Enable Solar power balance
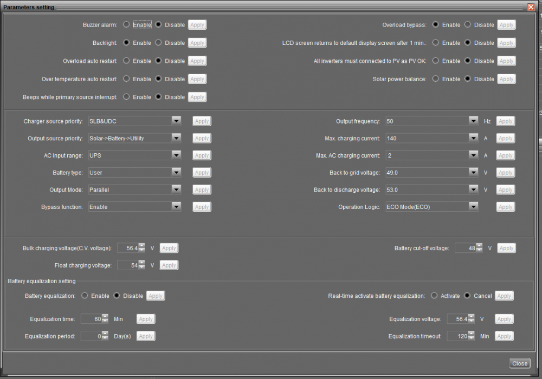The height and width of the screenshot is (379, 542). tap(436, 79)
